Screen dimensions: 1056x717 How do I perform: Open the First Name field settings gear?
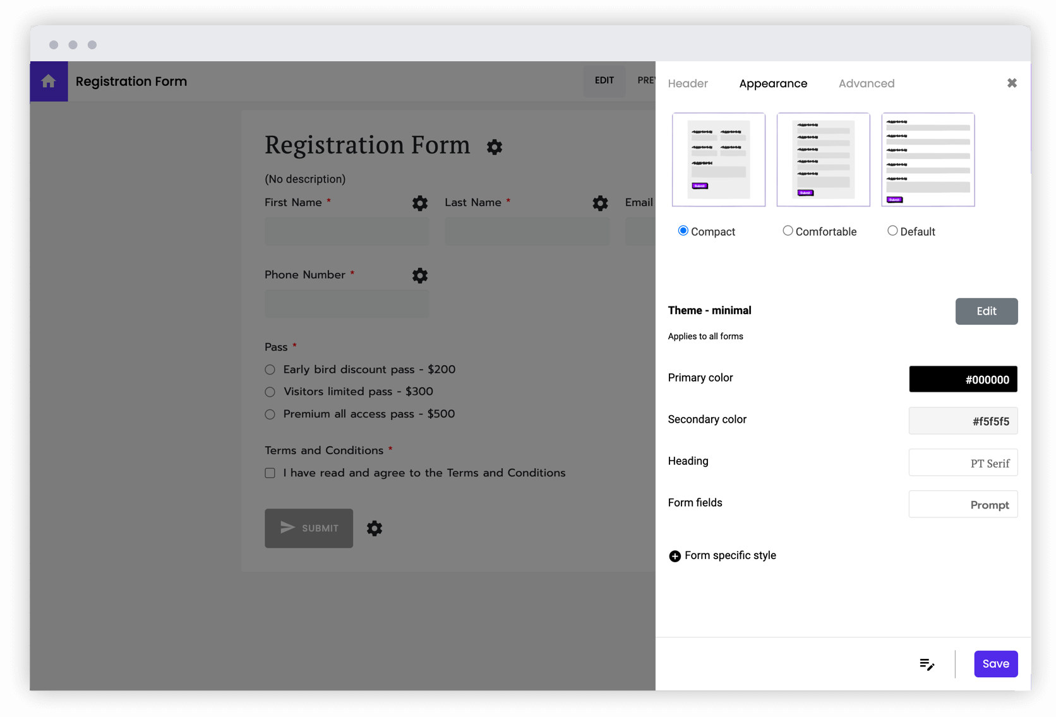click(x=420, y=203)
